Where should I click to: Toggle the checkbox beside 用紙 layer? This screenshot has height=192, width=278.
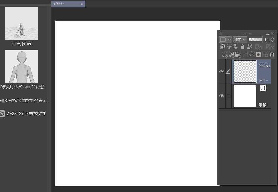pyautogui.click(x=229, y=96)
